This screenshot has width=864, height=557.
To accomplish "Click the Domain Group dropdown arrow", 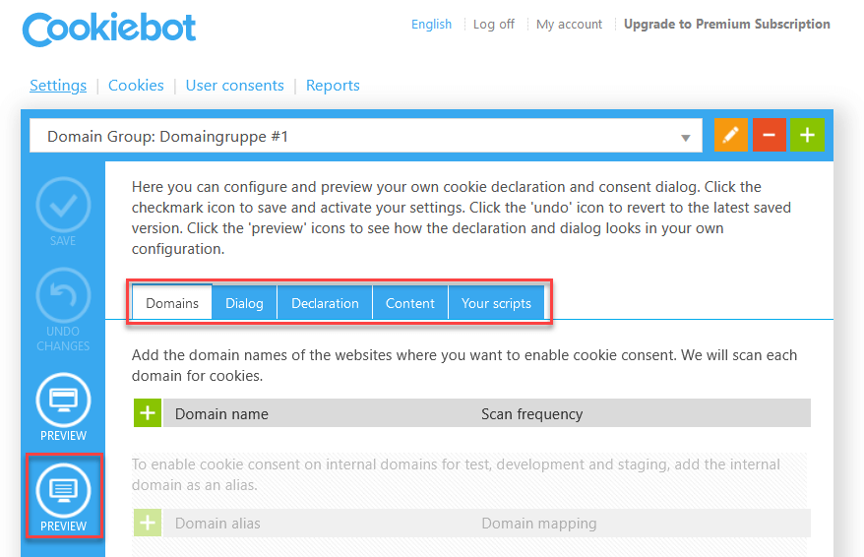I will 686,138.
